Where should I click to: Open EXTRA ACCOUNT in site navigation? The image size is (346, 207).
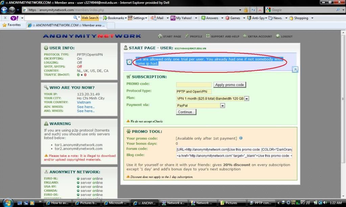pos(257,36)
